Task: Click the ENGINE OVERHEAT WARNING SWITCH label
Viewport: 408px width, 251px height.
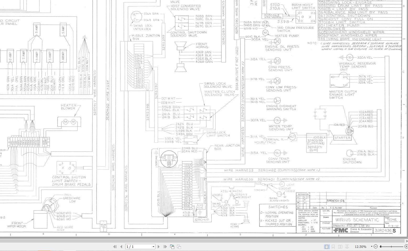Action: [281, 108]
